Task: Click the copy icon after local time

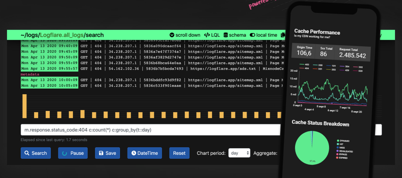Action: [283, 35]
